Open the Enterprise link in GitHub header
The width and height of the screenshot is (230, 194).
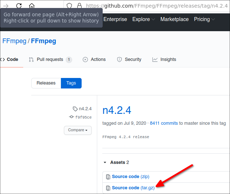pyautogui.click(x=115, y=19)
